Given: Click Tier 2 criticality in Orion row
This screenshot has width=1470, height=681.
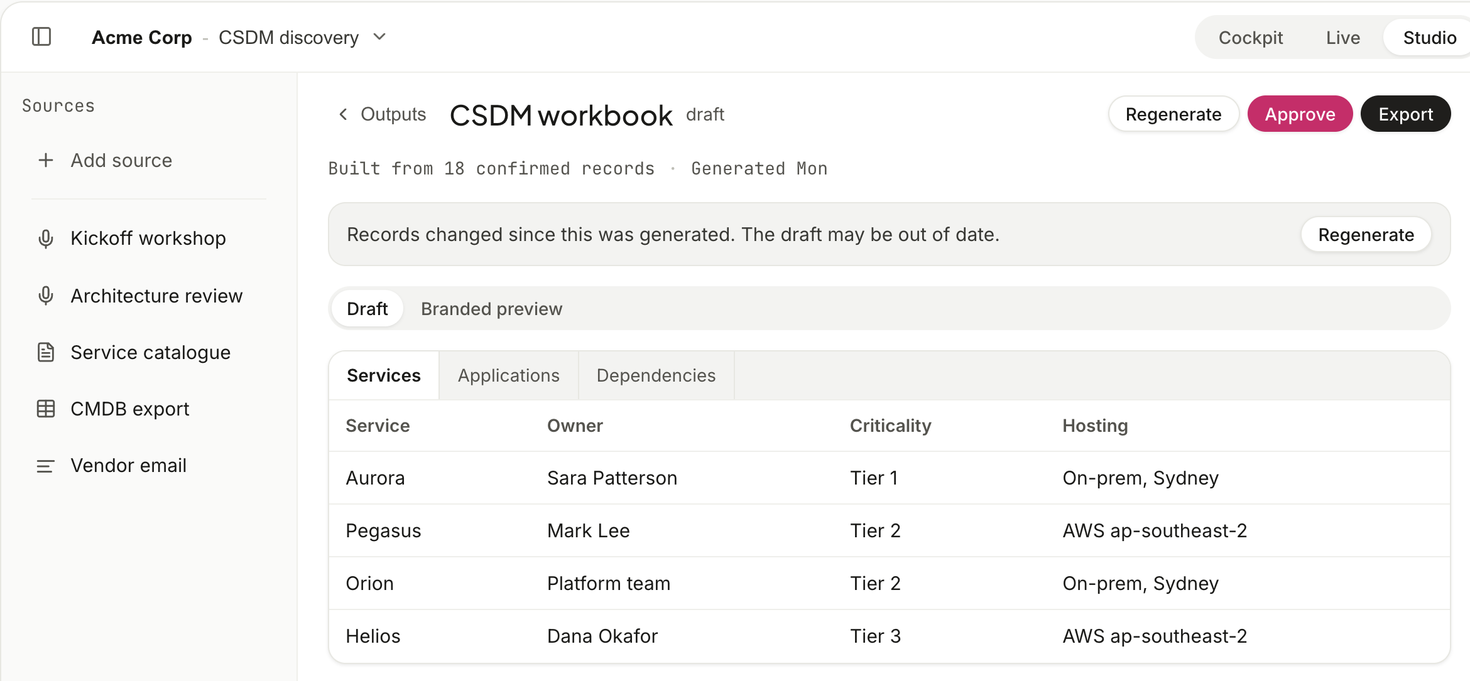Looking at the screenshot, I should (875, 584).
